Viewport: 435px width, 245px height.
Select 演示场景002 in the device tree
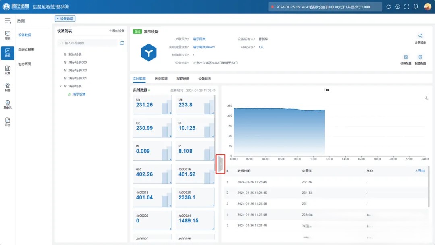click(77, 70)
